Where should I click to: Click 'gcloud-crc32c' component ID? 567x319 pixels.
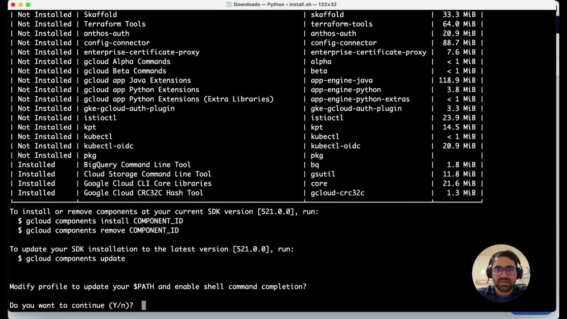click(x=338, y=193)
